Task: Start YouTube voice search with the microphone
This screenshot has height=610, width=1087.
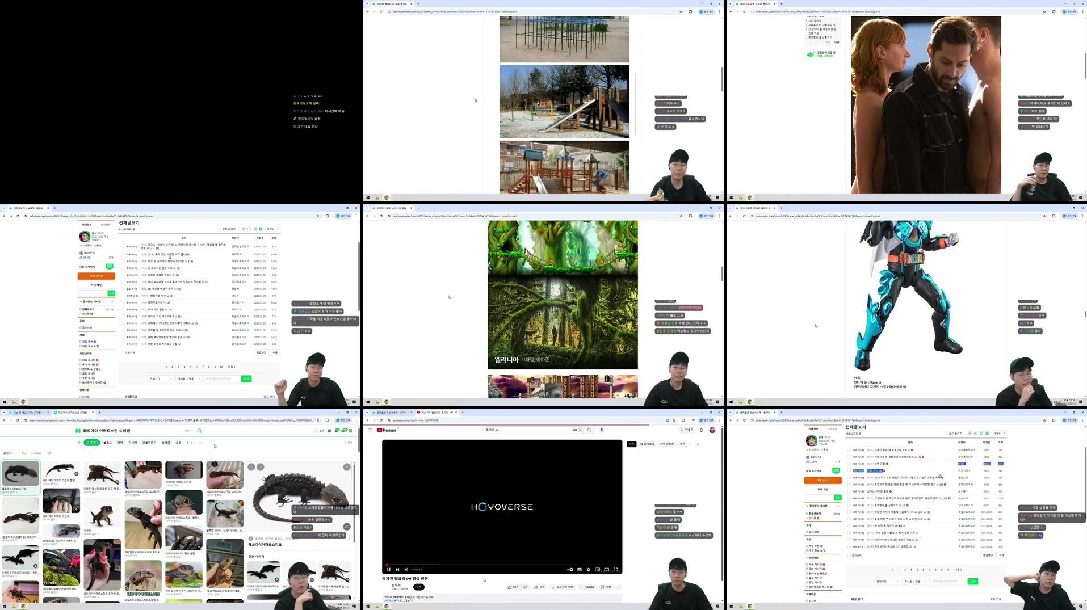Action: 602,430
